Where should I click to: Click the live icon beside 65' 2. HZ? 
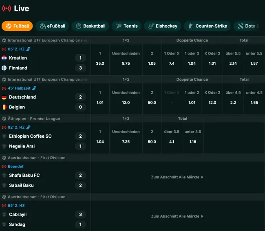pos(4,49)
